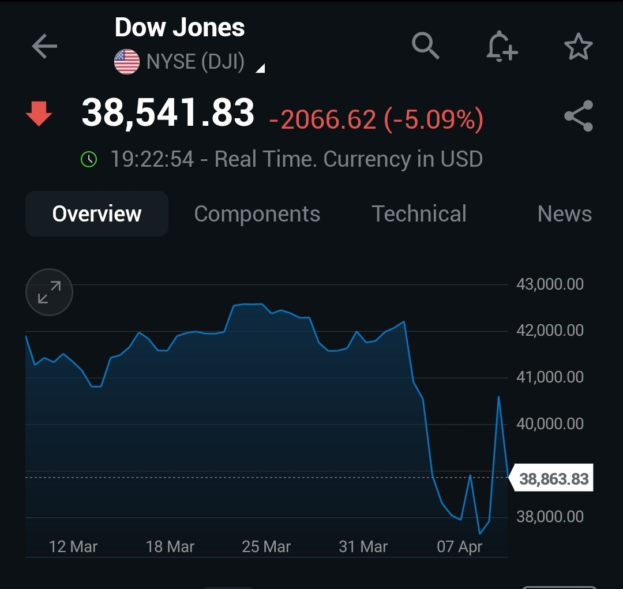Open the Technical tab
The image size is (623, 589).
[419, 214]
